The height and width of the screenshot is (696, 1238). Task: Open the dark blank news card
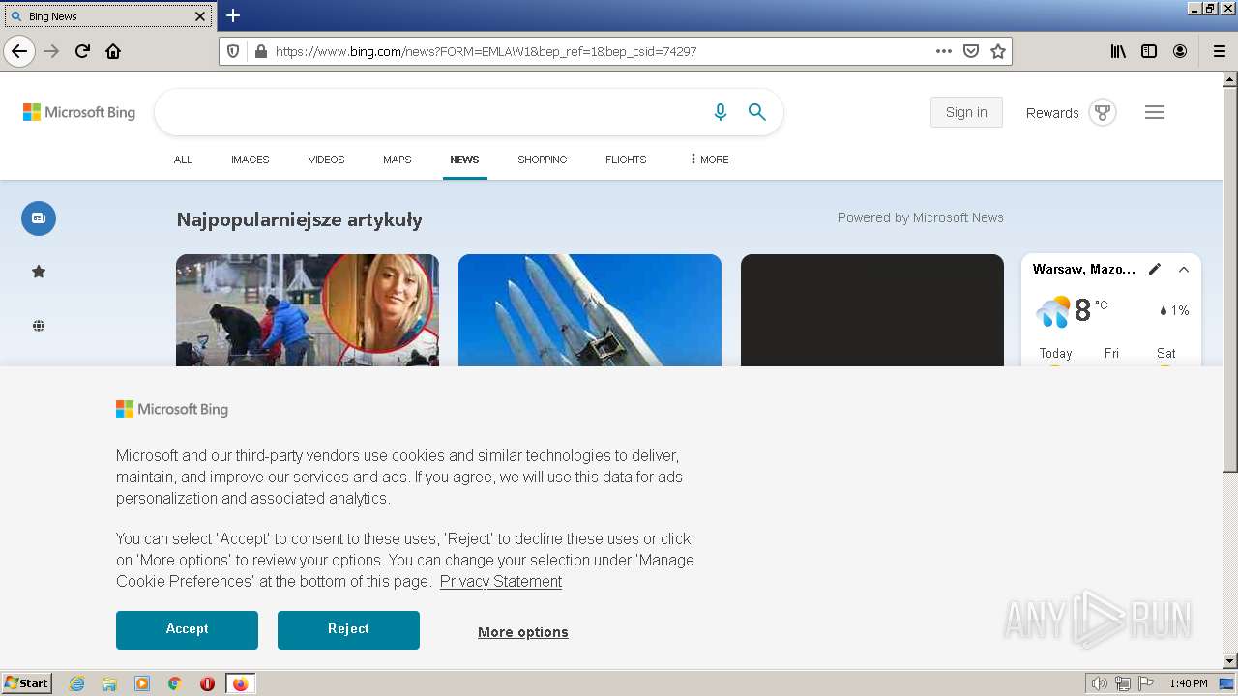coord(872,310)
